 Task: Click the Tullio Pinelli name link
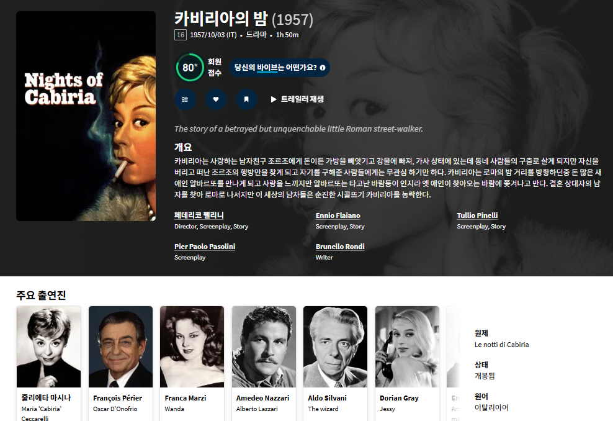click(477, 215)
